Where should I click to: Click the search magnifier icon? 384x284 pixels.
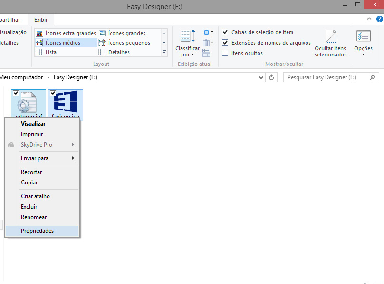click(373, 77)
